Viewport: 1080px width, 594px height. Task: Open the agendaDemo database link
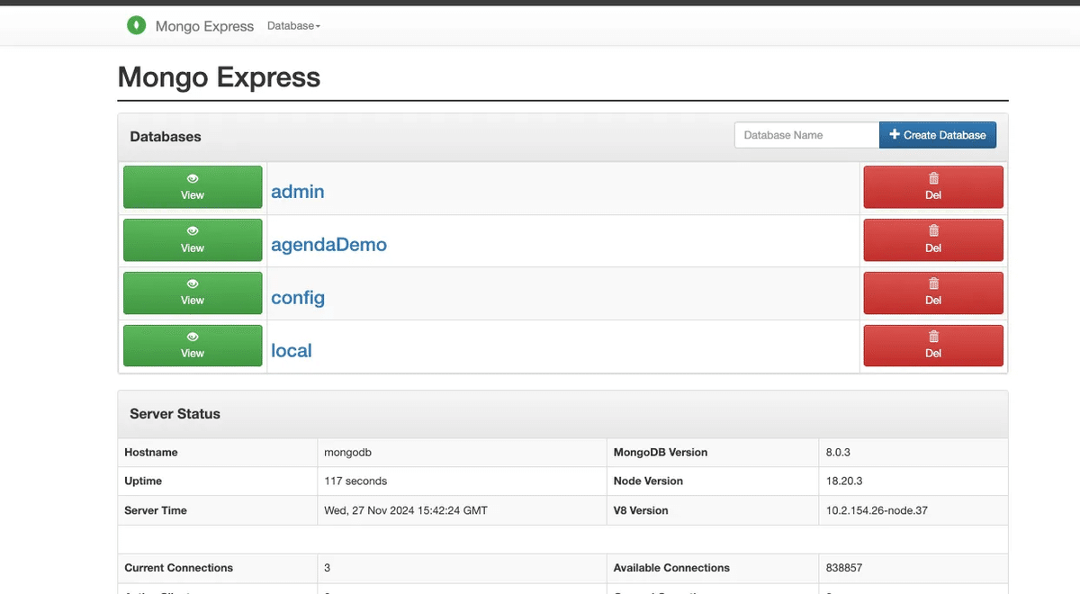(x=328, y=244)
